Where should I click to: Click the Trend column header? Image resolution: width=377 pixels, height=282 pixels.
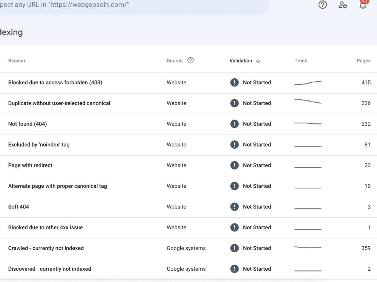pos(301,61)
